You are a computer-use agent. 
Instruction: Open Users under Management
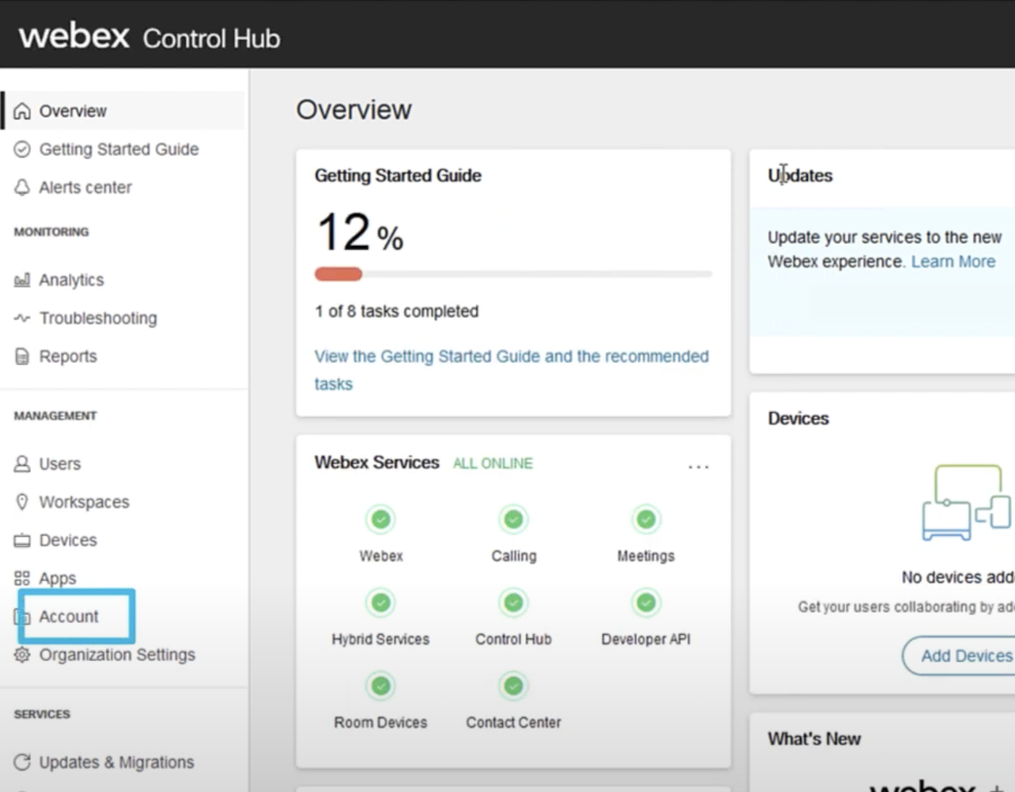pyautogui.click(x=59, y=464)
